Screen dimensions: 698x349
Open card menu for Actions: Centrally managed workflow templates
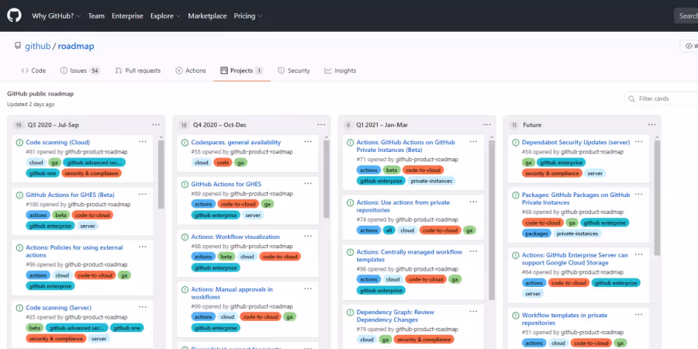pyautogui.click(x=473, y=251)
